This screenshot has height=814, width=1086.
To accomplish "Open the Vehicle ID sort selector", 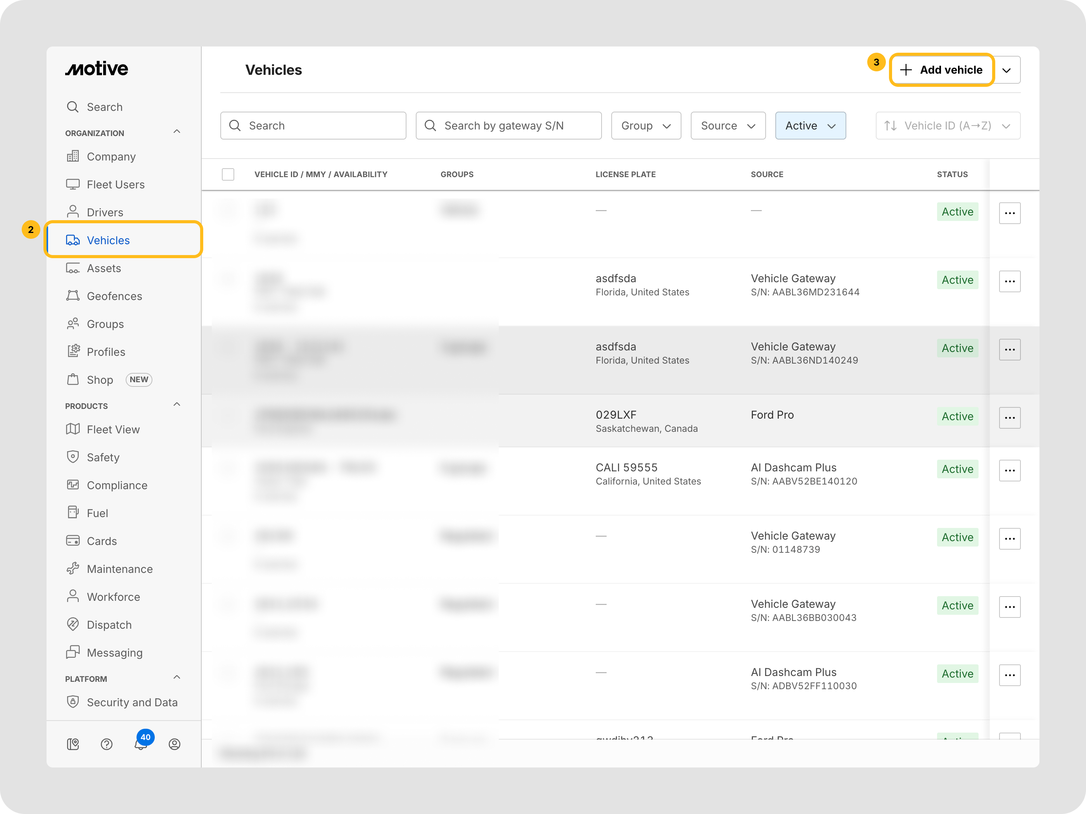I will [x=948, y=126].
